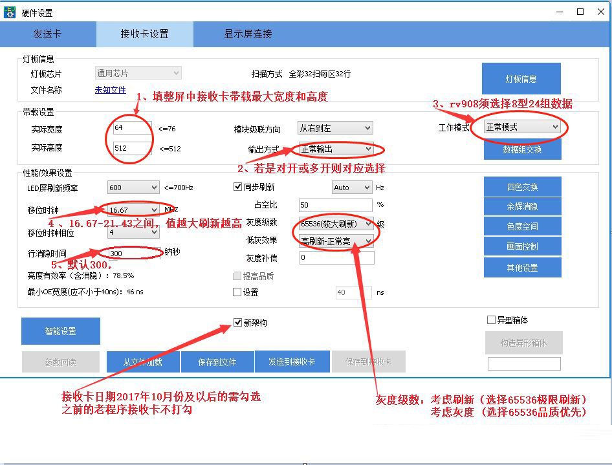Click the 数据组交换 button
Screen dimensions: 612x465
[x=522, y=149]
